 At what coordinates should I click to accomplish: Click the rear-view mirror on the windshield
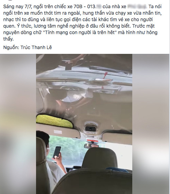click(91, 146)
